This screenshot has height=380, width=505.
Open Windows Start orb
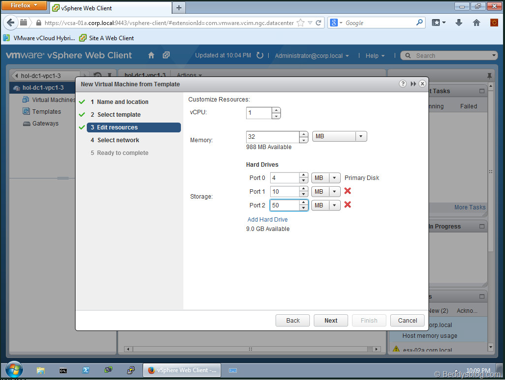[x=14, y=369]
